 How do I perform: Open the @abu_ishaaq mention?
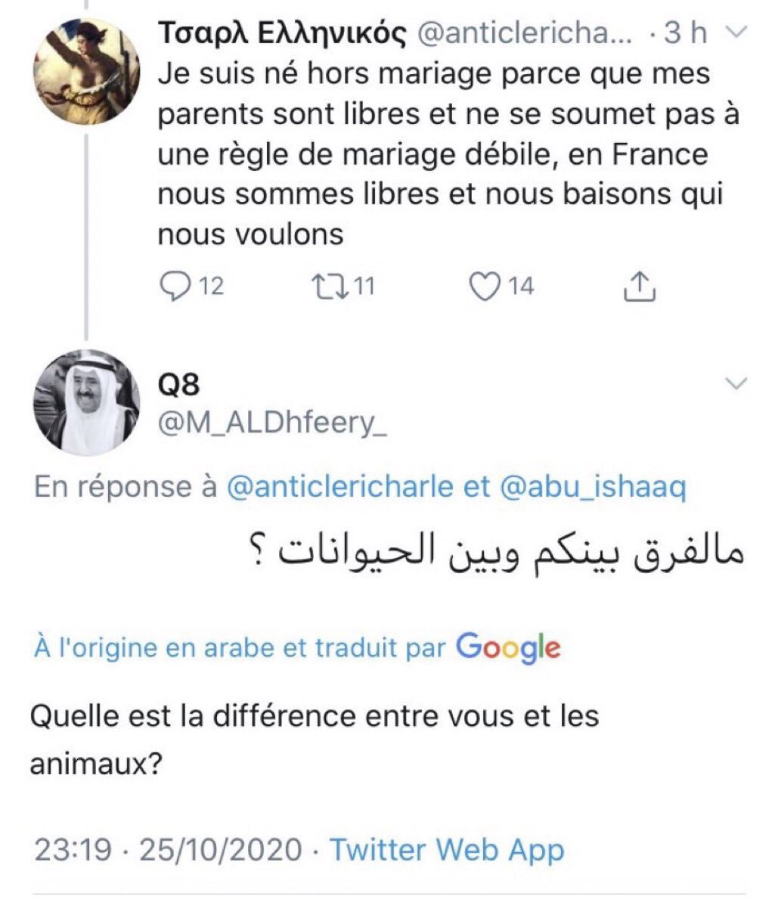click(594, 487)
